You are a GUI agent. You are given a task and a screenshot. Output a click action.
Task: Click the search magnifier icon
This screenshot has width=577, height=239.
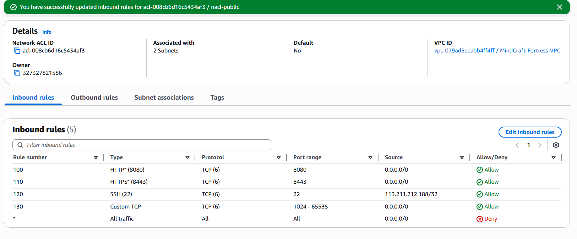20,145
